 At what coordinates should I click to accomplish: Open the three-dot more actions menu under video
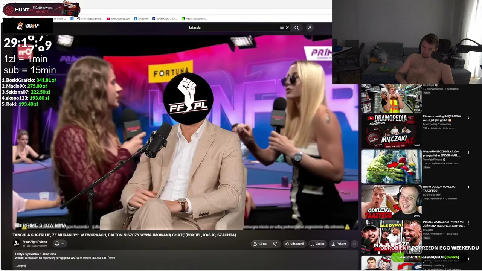[x=354, y=244]
